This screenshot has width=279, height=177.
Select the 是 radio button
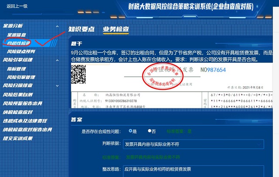[130, 131]
